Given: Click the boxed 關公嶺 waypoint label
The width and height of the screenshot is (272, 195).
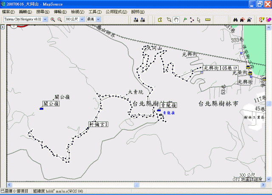Looking at the screenshot, I should point(51,104).
